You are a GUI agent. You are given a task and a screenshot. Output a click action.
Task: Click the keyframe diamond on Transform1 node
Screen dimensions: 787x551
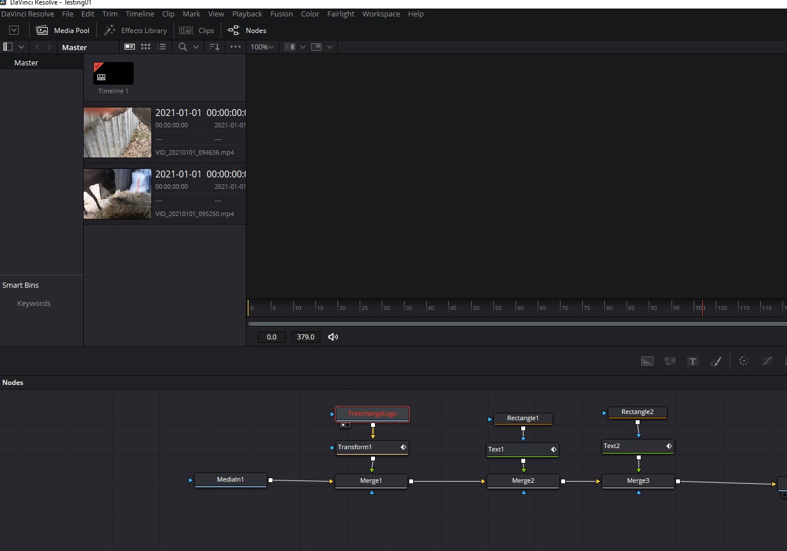[403, 448]
